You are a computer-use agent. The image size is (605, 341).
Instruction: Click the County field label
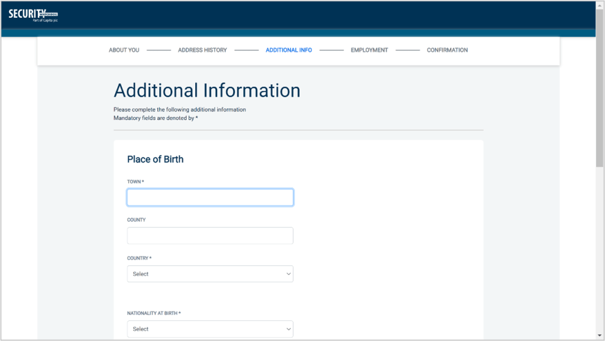point(136,220)
